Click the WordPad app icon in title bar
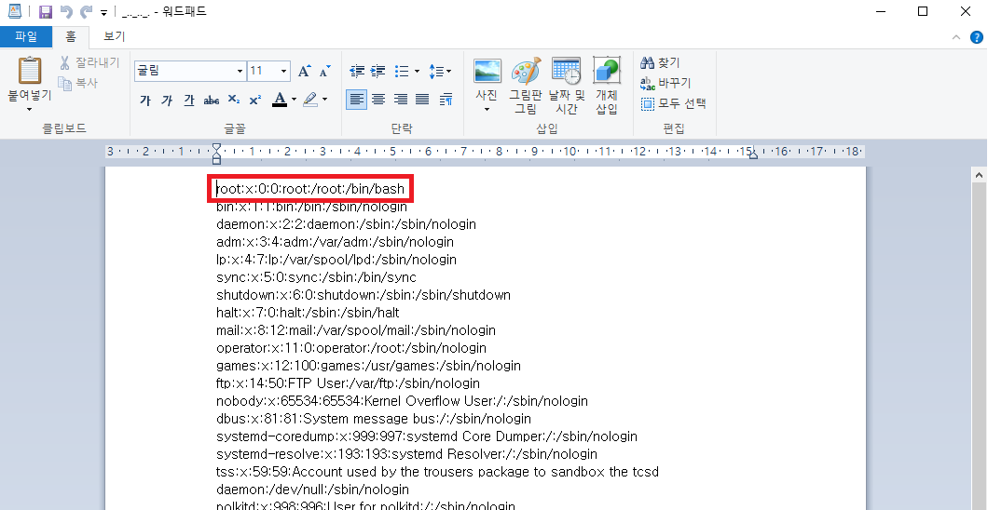The image size is (988, 510). [x=15, y=11]
